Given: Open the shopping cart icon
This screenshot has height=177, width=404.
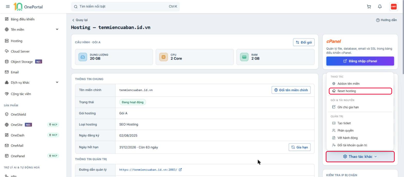Looking at the screenshot, I should point(369,7).
